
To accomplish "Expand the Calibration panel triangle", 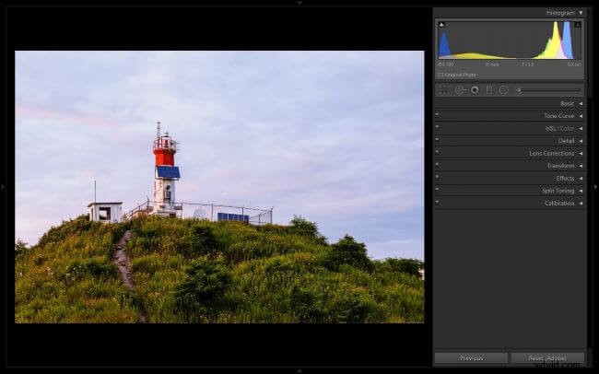I will (581, 204).
